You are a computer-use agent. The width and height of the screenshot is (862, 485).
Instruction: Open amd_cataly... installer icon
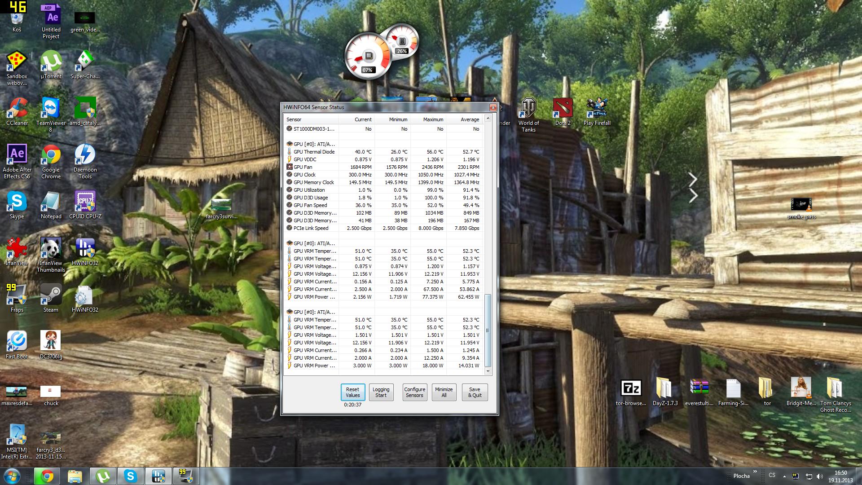[85, 112]
